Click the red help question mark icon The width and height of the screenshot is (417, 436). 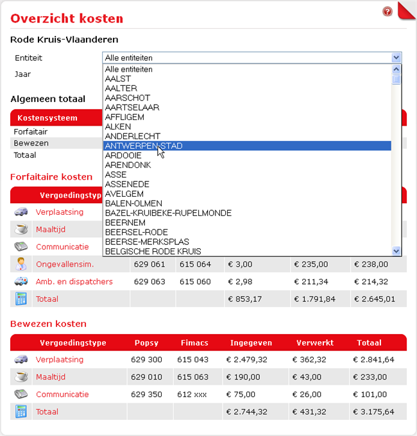pos(387,12)
